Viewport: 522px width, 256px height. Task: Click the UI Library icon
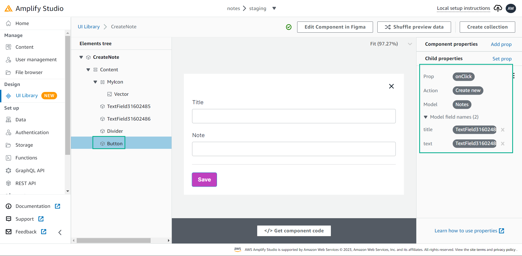pos(8,96)
